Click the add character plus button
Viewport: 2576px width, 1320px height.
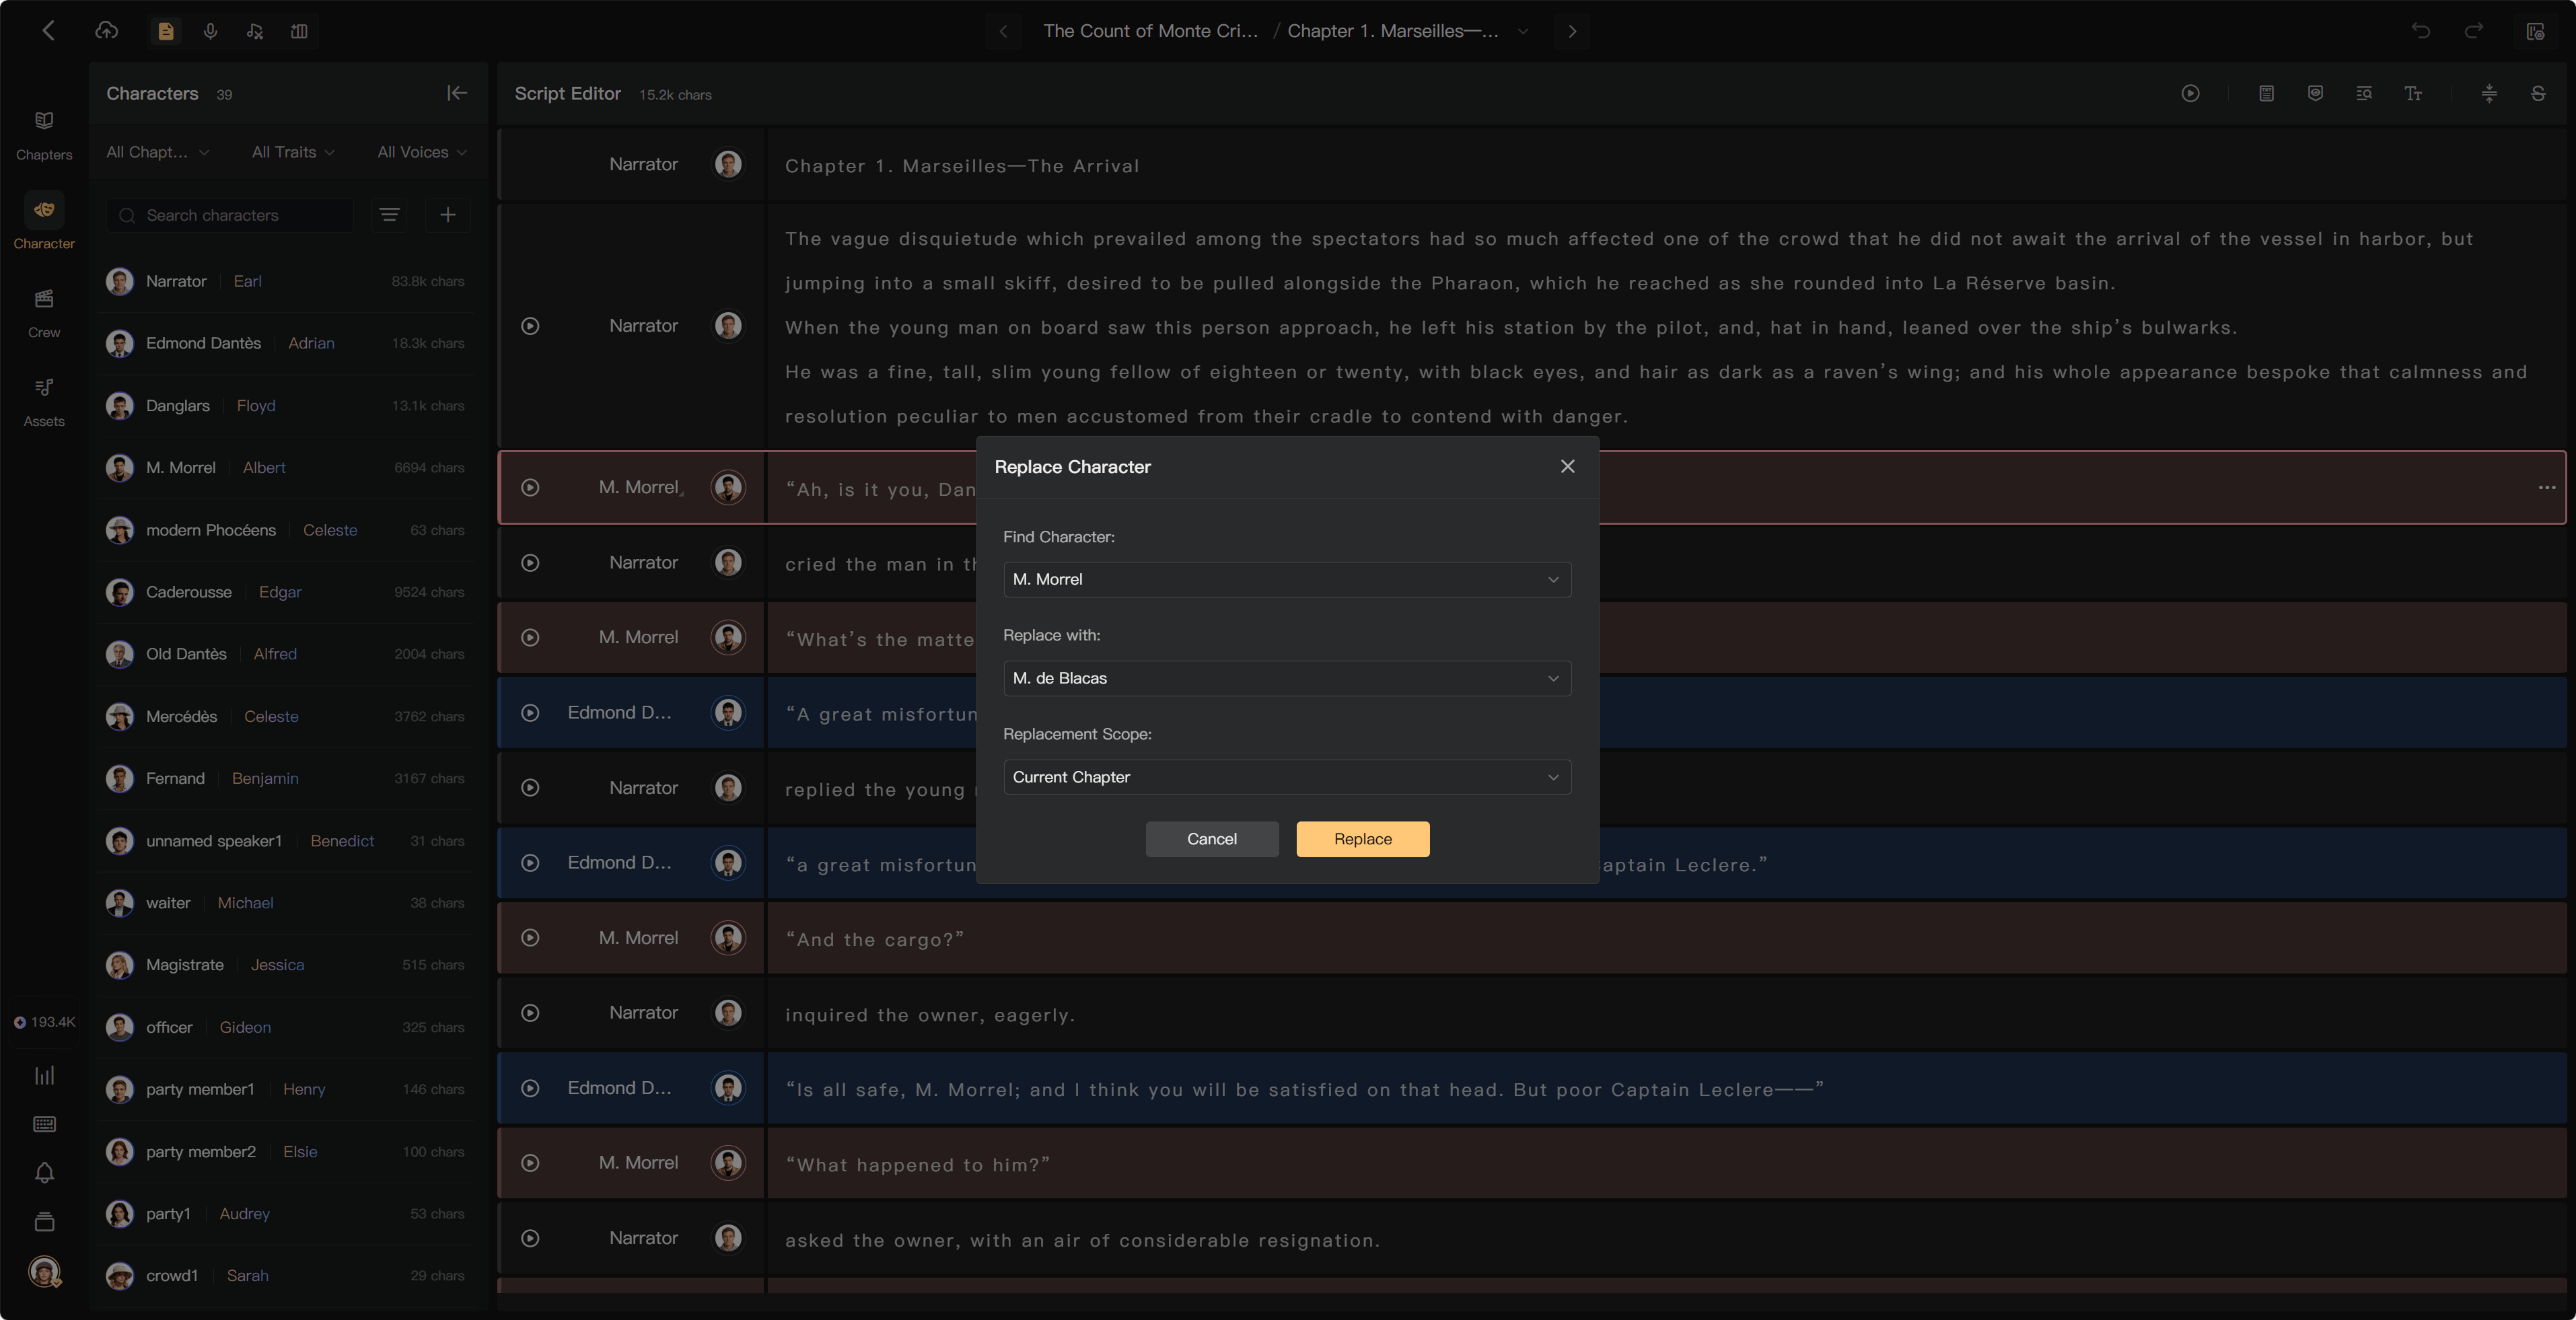tap(448, 215)
